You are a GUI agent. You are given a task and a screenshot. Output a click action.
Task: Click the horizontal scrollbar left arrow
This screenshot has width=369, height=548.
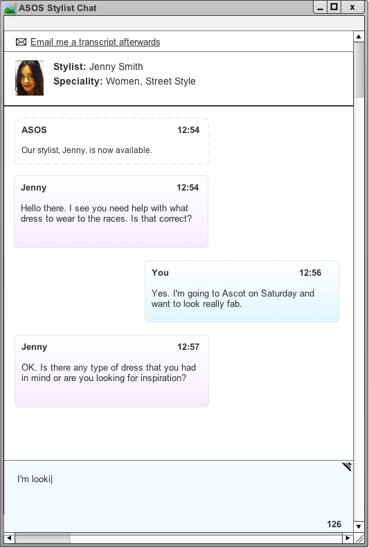[9, 538]
